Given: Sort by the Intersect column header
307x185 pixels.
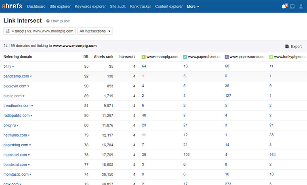Looking at the screenshot, I should [x=126, y=57].
